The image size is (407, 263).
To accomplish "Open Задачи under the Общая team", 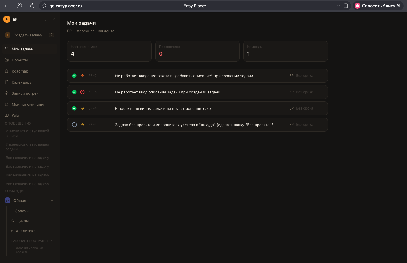I will [x=22, y=211].
